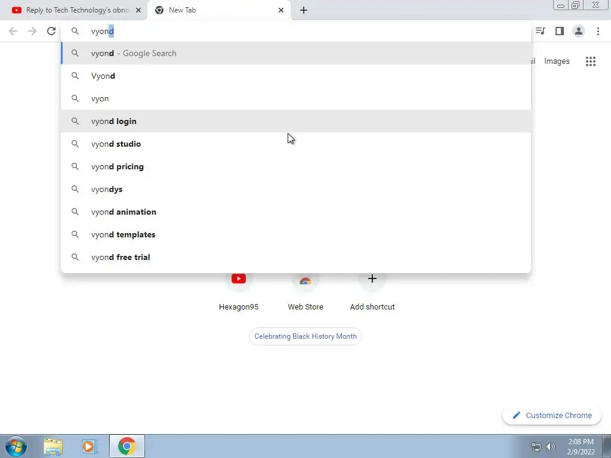Open Google apps grid icon
This screenshot has height=458, width=611.
(591, 61)
